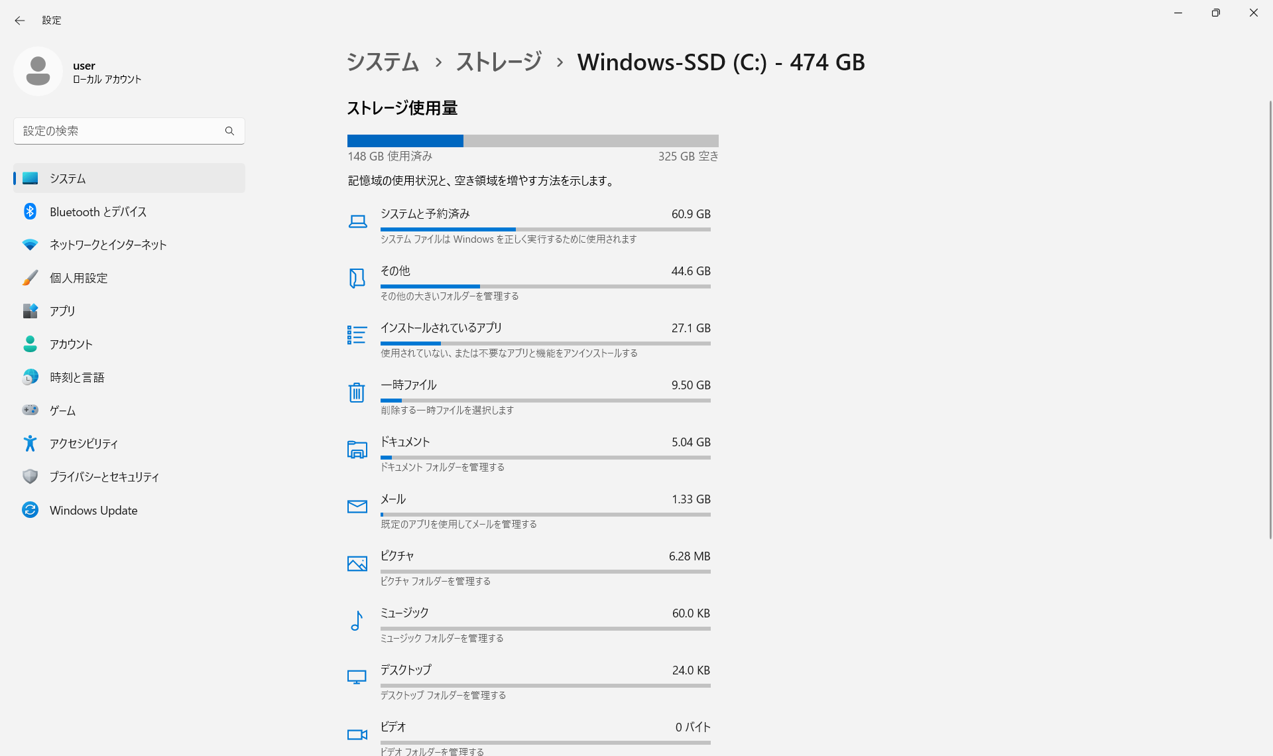Click the picture icon for ピクチャ
Screen dimensions: 1273x756
click(357, 564)
